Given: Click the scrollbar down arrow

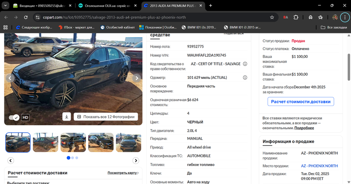Looking at the screenshot, I should 349,182.
